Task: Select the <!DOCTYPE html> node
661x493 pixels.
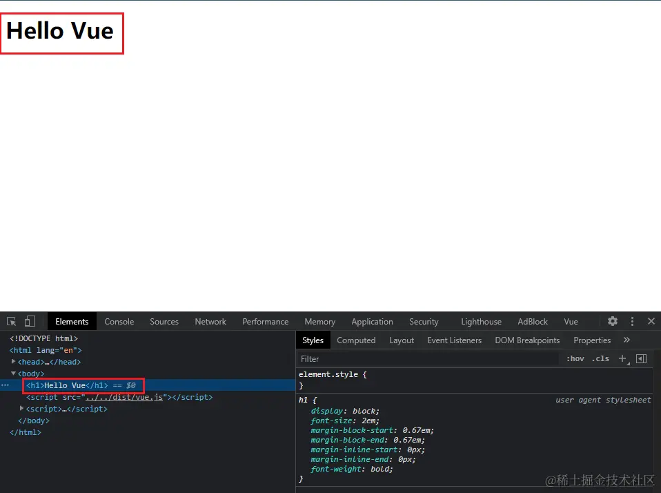Action: [44, 338]
